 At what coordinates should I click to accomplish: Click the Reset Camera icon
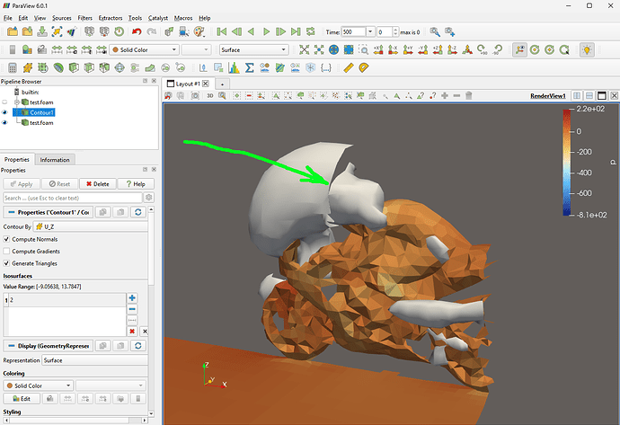[x=306, y=49]
